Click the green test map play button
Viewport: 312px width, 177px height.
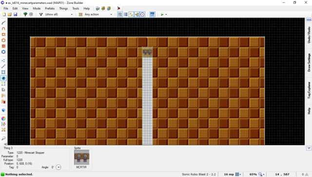pyautogui.click(x=162, y=14)
